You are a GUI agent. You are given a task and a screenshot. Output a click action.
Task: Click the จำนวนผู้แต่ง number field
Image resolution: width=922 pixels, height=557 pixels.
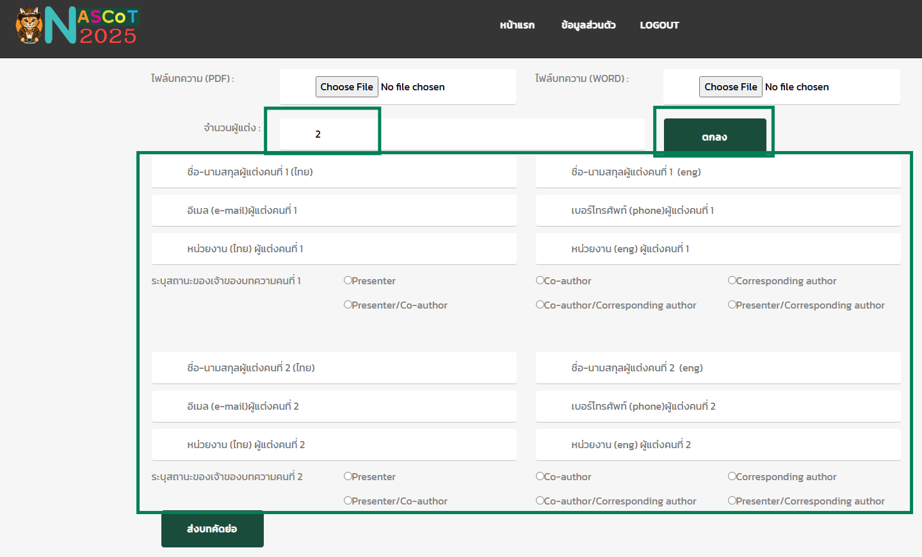462,134
